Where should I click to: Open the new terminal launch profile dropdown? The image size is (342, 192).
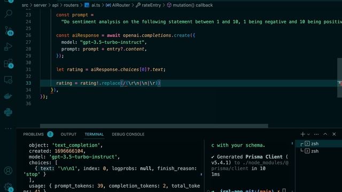[308, 134]
